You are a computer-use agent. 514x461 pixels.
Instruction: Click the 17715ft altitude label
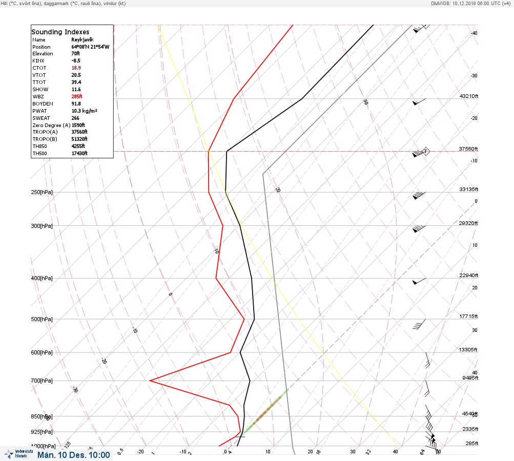tap(468, 317)
